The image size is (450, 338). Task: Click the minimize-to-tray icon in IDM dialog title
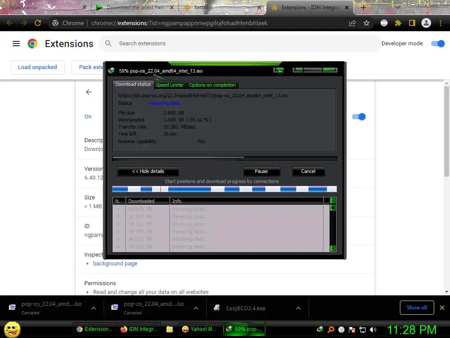click(278, 70)
